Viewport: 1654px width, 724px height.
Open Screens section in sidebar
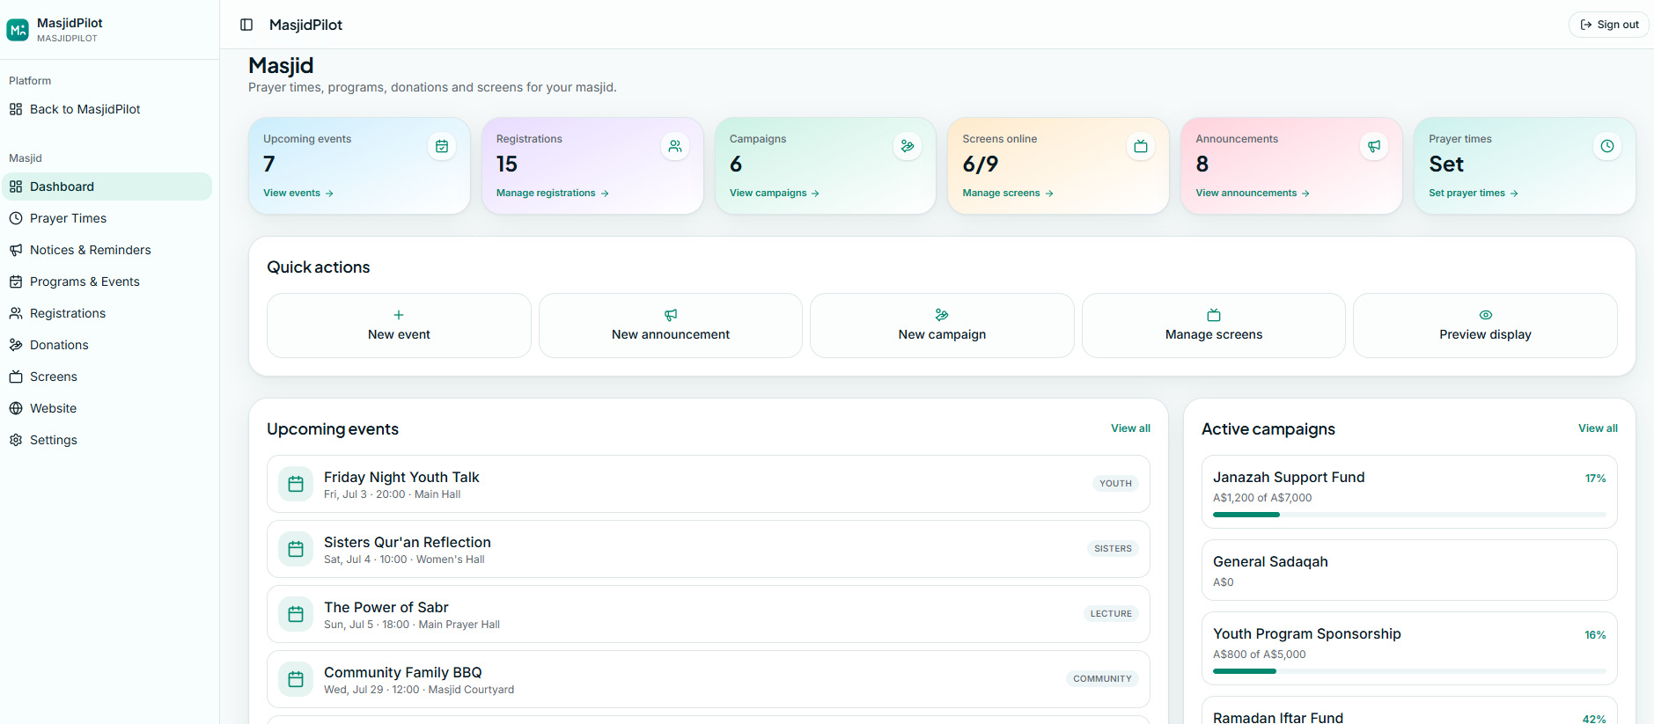point(107,377)
